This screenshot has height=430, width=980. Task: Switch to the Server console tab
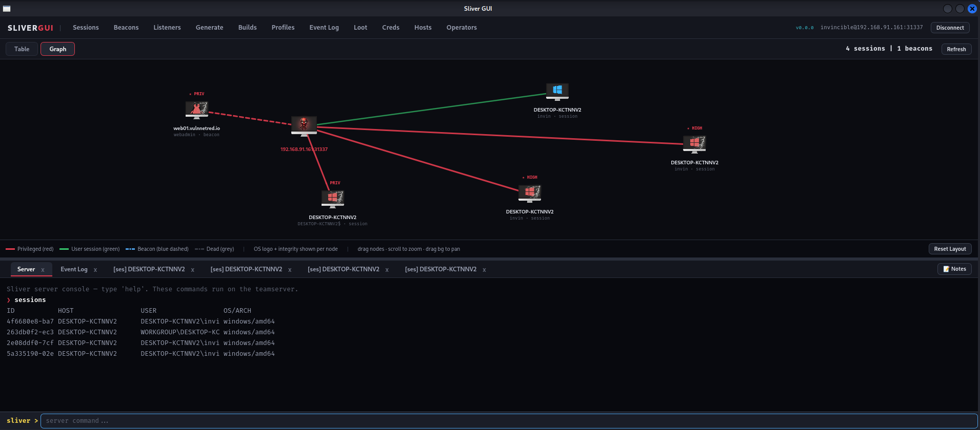tap(26, 269)
